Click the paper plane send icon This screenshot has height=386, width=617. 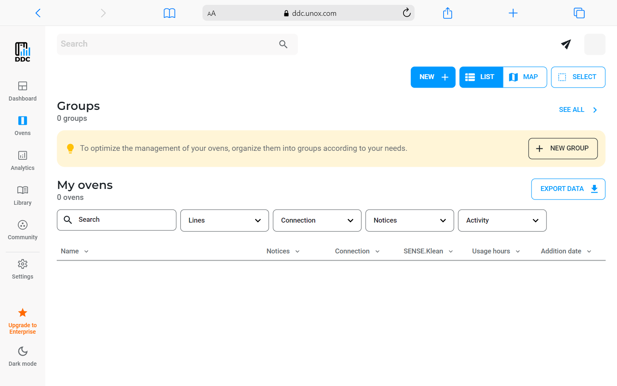click(566, 44)
